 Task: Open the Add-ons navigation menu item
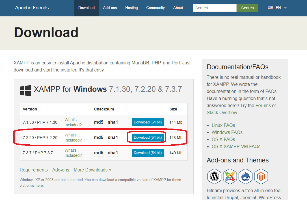coord(110,8)
